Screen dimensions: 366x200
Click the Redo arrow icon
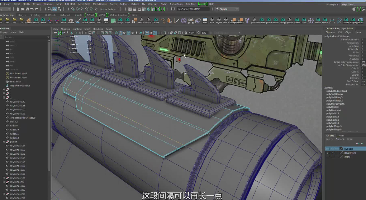point(37,9)
